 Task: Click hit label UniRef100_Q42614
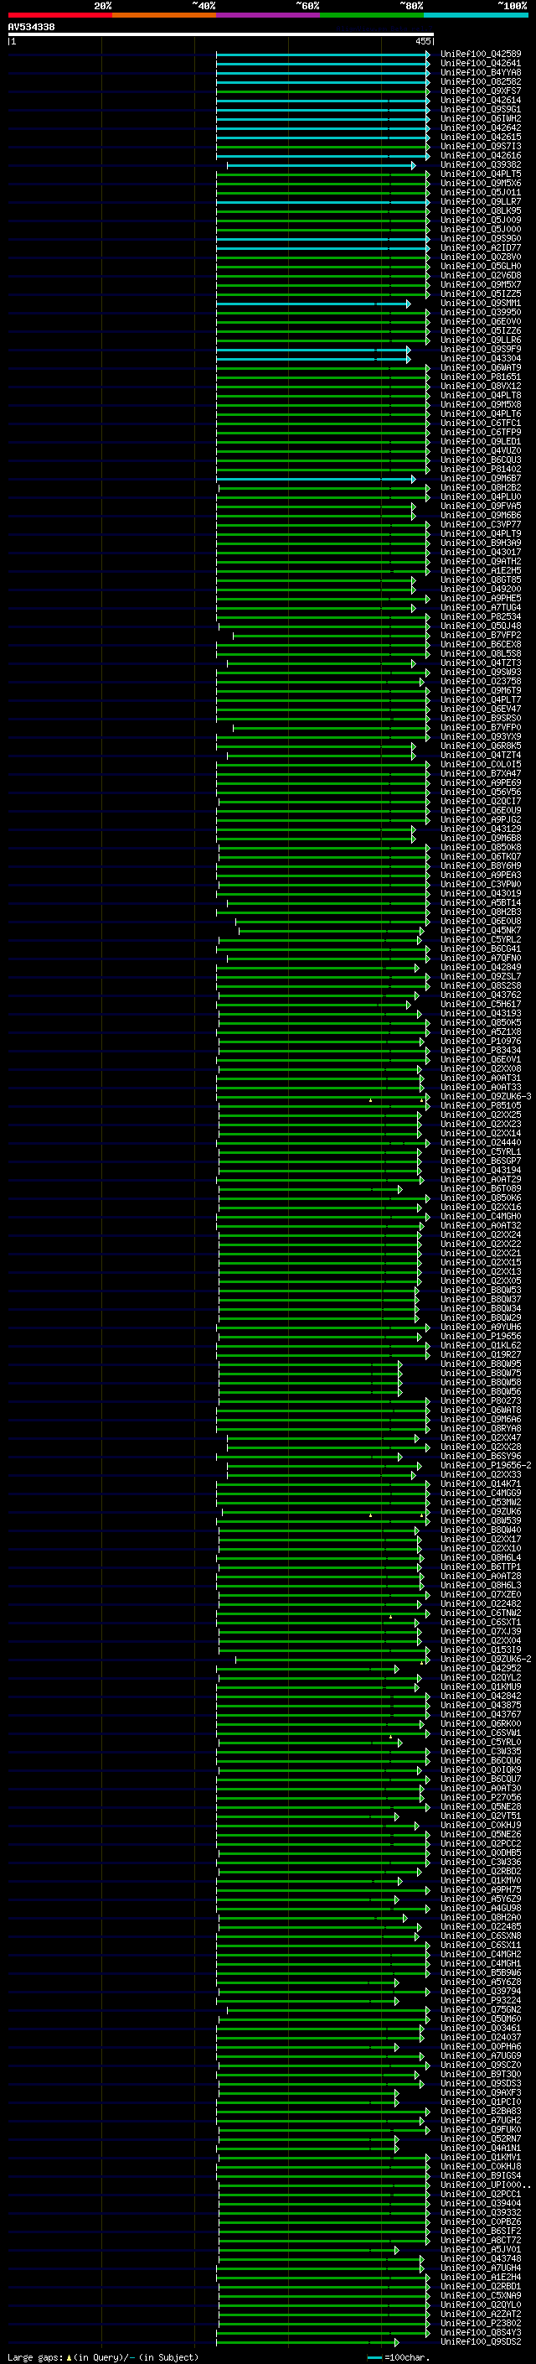tap(480, 100)
